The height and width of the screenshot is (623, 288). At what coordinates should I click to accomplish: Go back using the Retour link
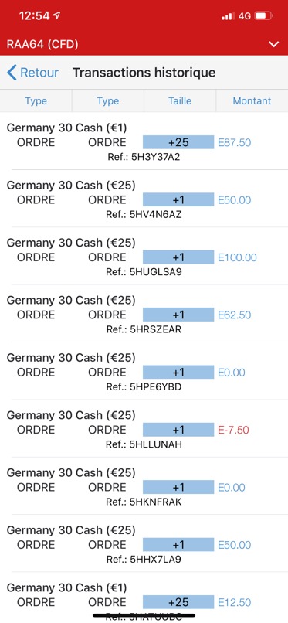39,73
